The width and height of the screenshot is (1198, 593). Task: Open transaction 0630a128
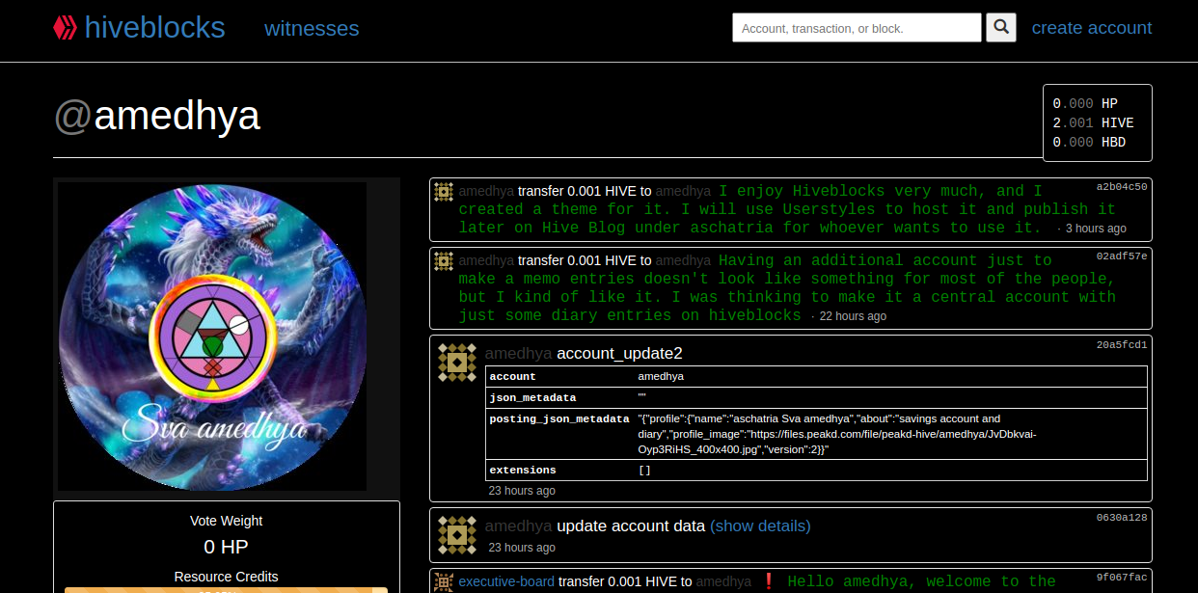(1122, 518)
